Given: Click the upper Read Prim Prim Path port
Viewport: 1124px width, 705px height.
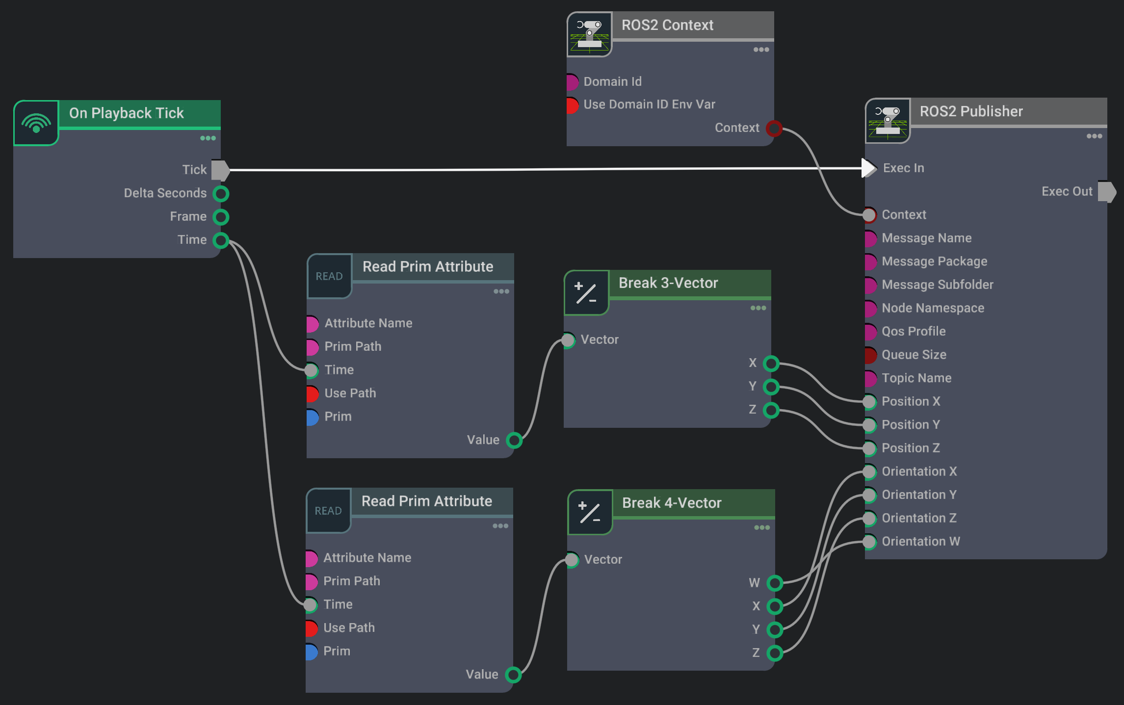Looking at the screenshot, I should point(313,347).
